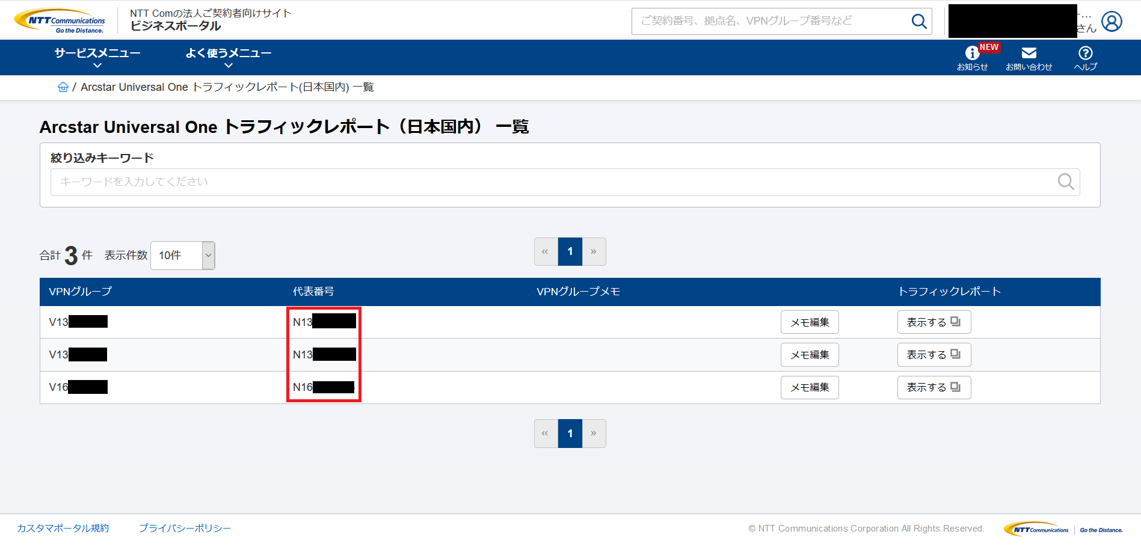Click the N16 representative number cell
The image size is (1141, 549).
(324, 387)
